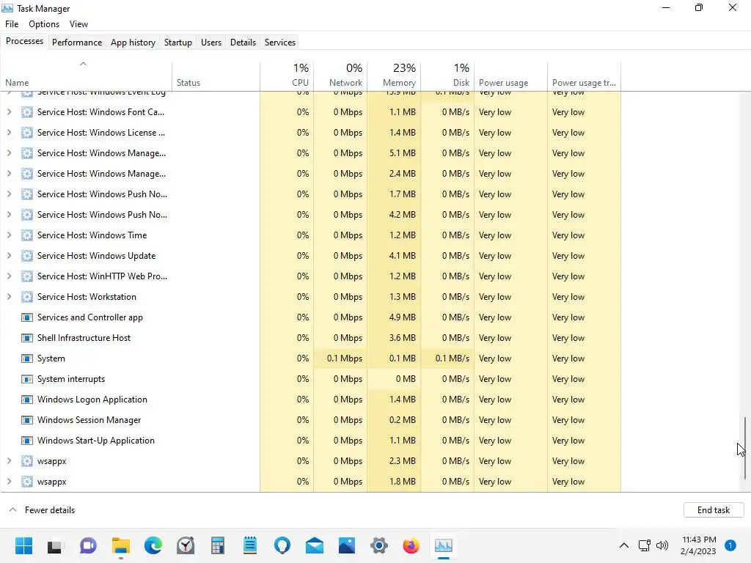Image resolution: width=751 pixels, height=563 pixels.
Task: Click the System process icon
Action: 27,358
